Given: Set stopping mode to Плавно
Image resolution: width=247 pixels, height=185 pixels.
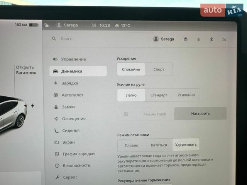Looking at the screenshot, I should (131, 145).
